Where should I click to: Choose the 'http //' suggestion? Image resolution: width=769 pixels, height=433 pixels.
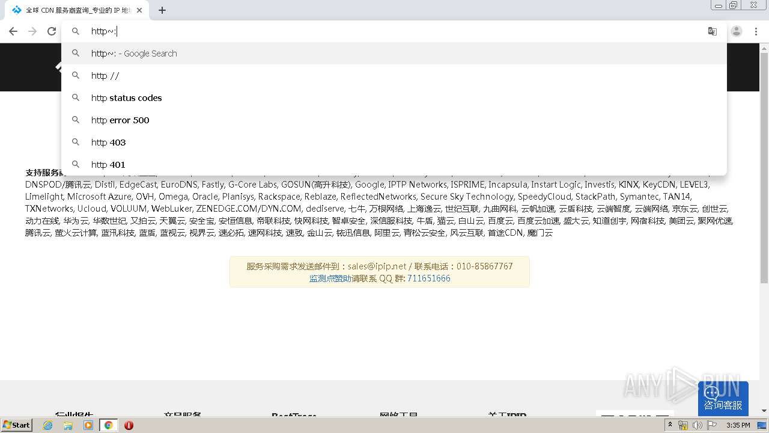tap(394, 76)
